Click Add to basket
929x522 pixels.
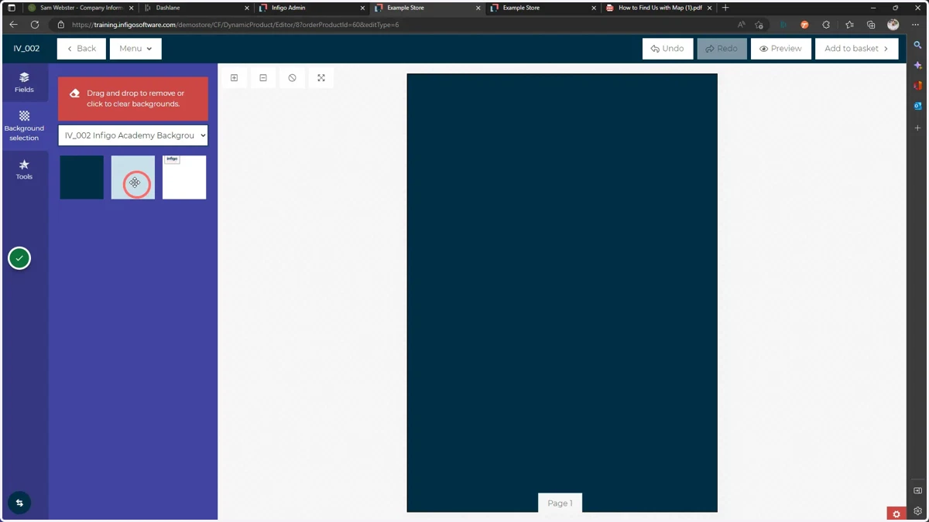tap(856, 49)
